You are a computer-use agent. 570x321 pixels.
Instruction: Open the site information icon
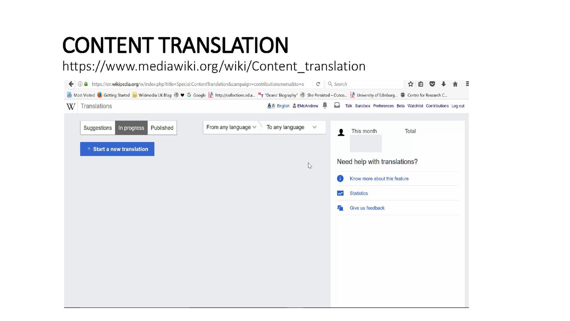80,84
